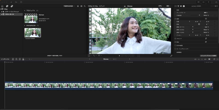Click エフェクトプリセットを保存 button
Image resolution: width=219 pixels, height=110 pixels.
(208, 56)
